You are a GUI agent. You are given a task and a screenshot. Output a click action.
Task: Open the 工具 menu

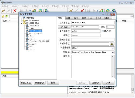click(x=55, y=6)
